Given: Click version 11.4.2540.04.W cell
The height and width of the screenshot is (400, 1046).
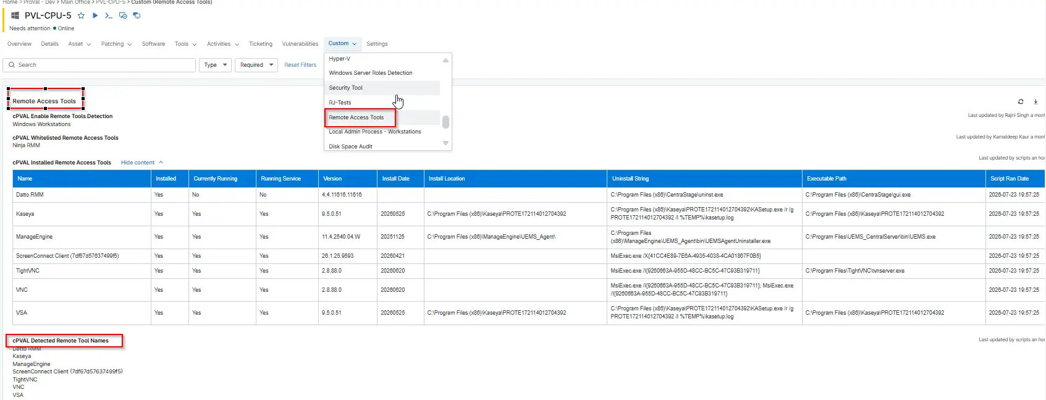Looking at the screenshot, I should [x=341, y=237].
